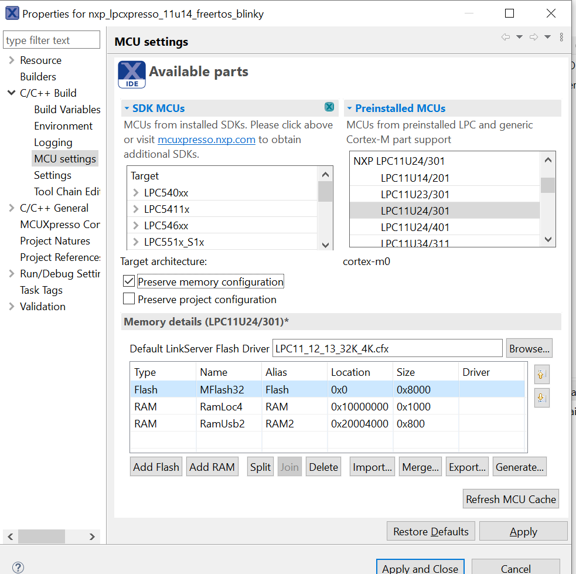
Task: Click preinstalled MCU list scroll-down arrow
Action: click(548, 239)
